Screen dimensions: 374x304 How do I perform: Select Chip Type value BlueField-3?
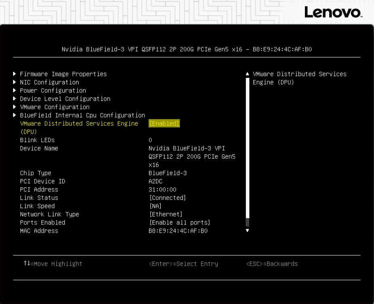(x=168, y=173)
